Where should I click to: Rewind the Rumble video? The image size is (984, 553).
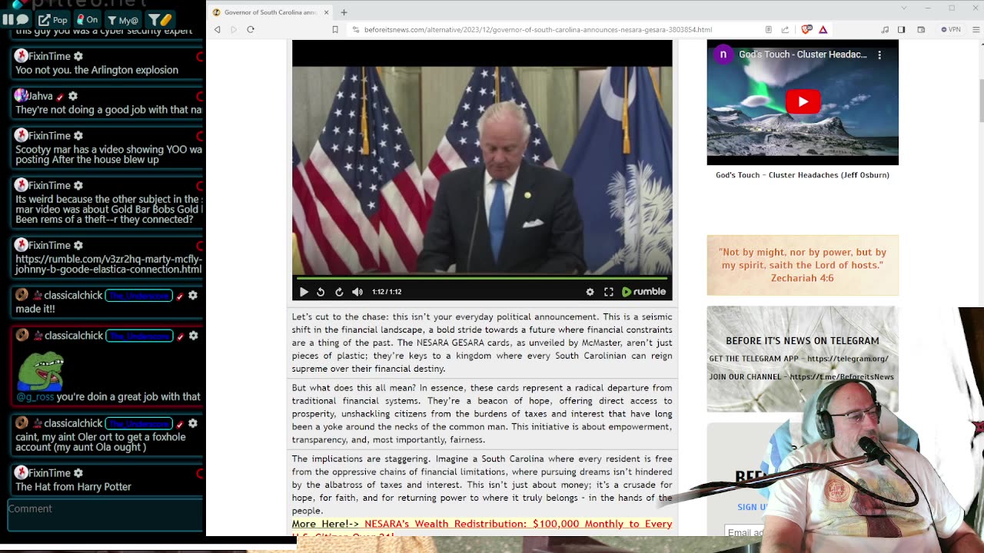click(x=321, y=292)
